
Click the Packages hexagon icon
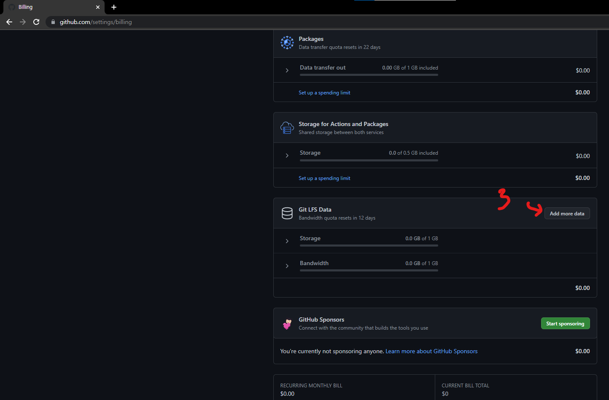tap(287, 43)
